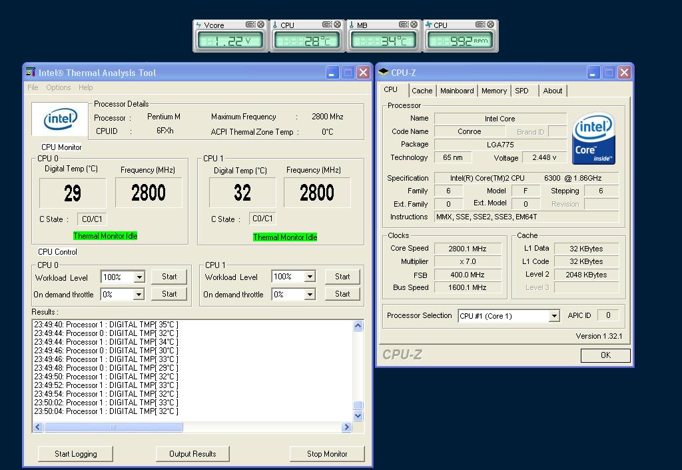Click the Code Name value Conroe
This screenshot has height=470, width=682.
click(470, 131)
